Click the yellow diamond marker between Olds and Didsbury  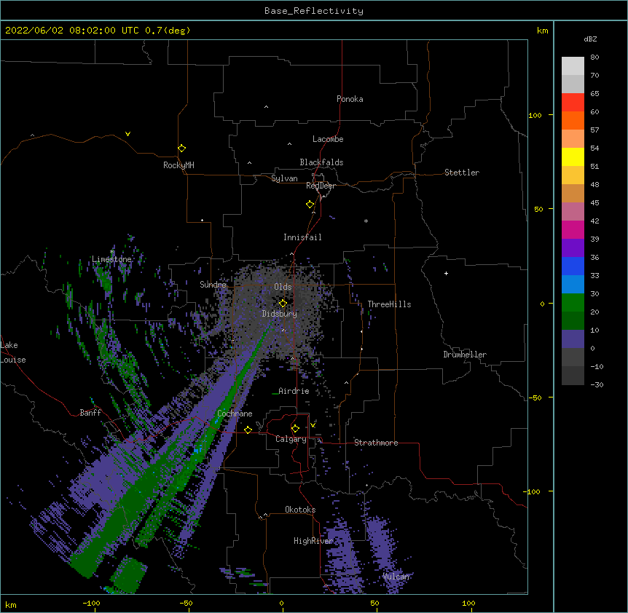(x=283, y=304)
